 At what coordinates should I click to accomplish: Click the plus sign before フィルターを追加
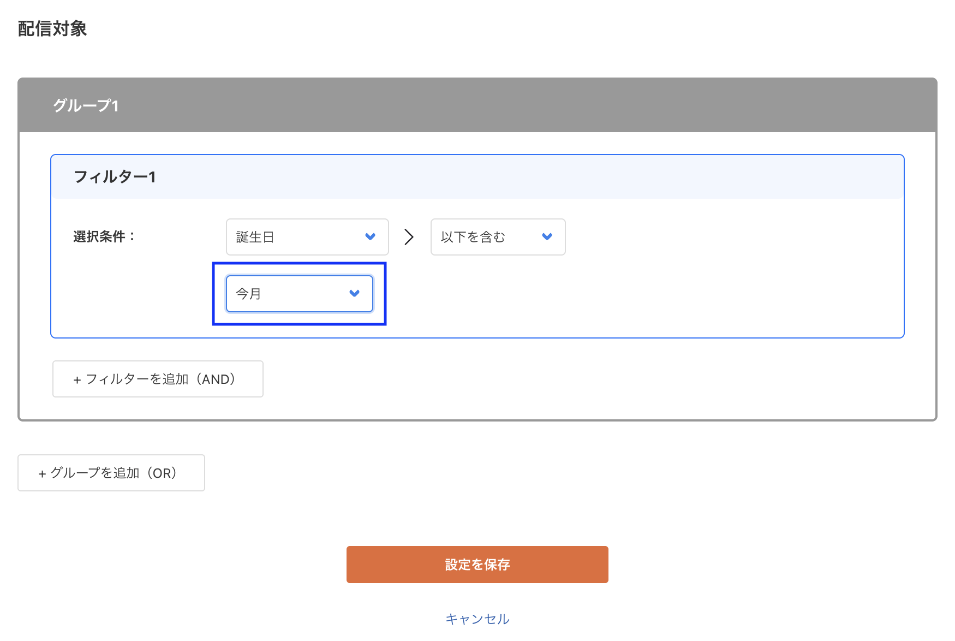click(77, 380)
